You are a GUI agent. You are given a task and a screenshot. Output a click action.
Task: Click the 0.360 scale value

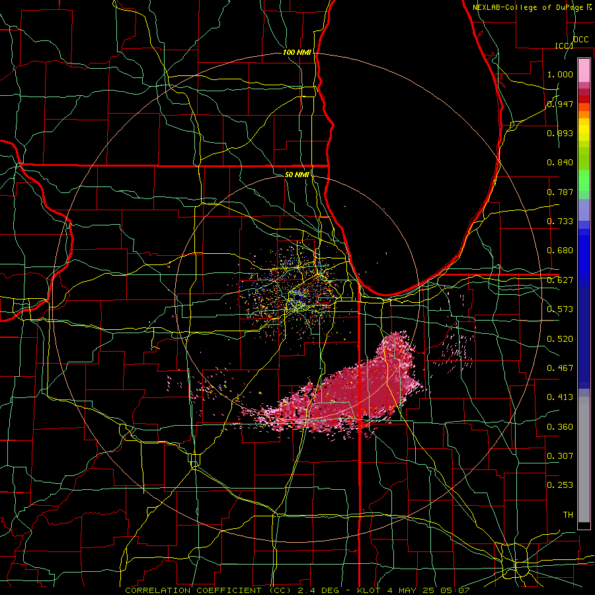(x=560, y=427)
